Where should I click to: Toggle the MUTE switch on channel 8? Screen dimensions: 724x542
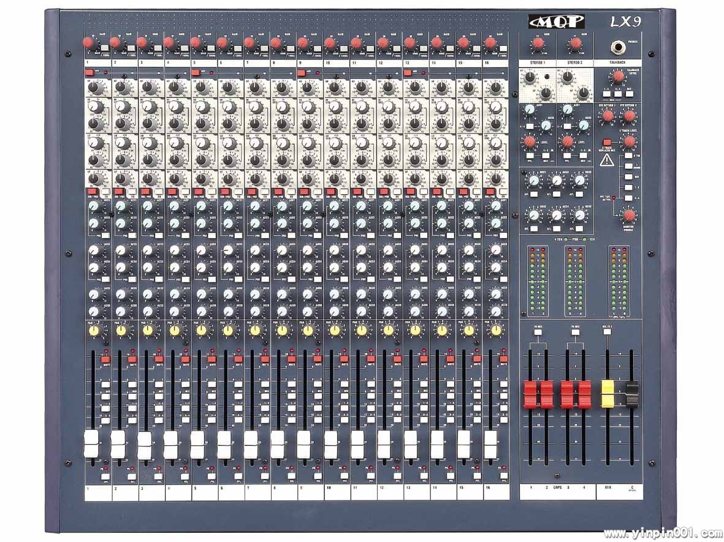click(292, 359)
